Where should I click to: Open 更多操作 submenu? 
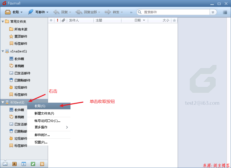point(49,127)
